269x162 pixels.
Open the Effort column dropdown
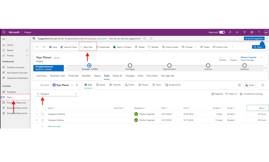(265, 108)
